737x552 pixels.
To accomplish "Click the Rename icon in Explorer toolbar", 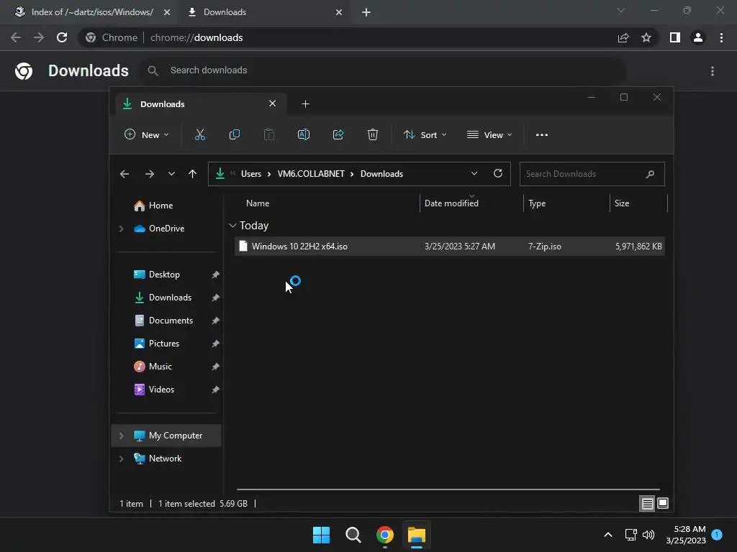I will 304,134.
